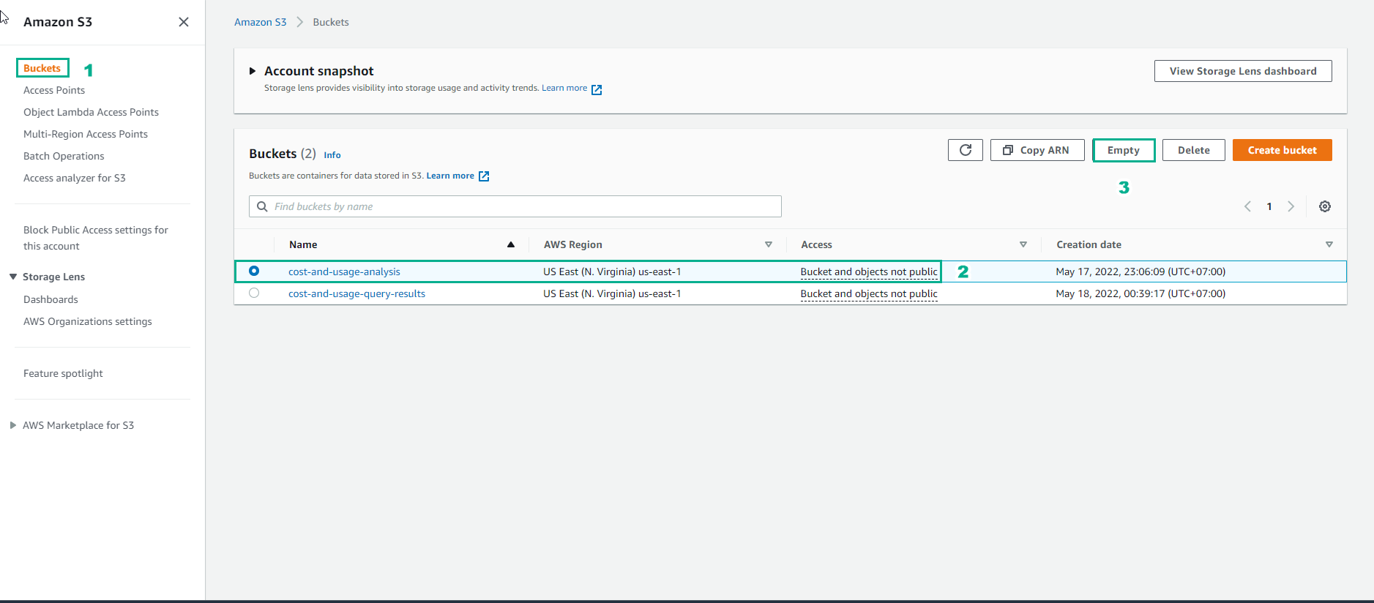Click Creation date column header
This screenshot has width=1374, height=603.
click(1089, 244)
